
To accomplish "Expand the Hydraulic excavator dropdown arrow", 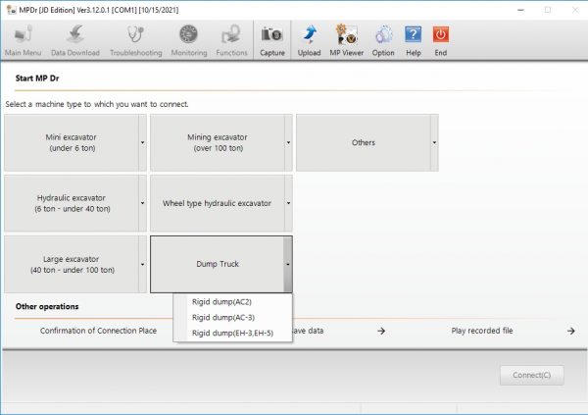I will [x=142, y=203].
